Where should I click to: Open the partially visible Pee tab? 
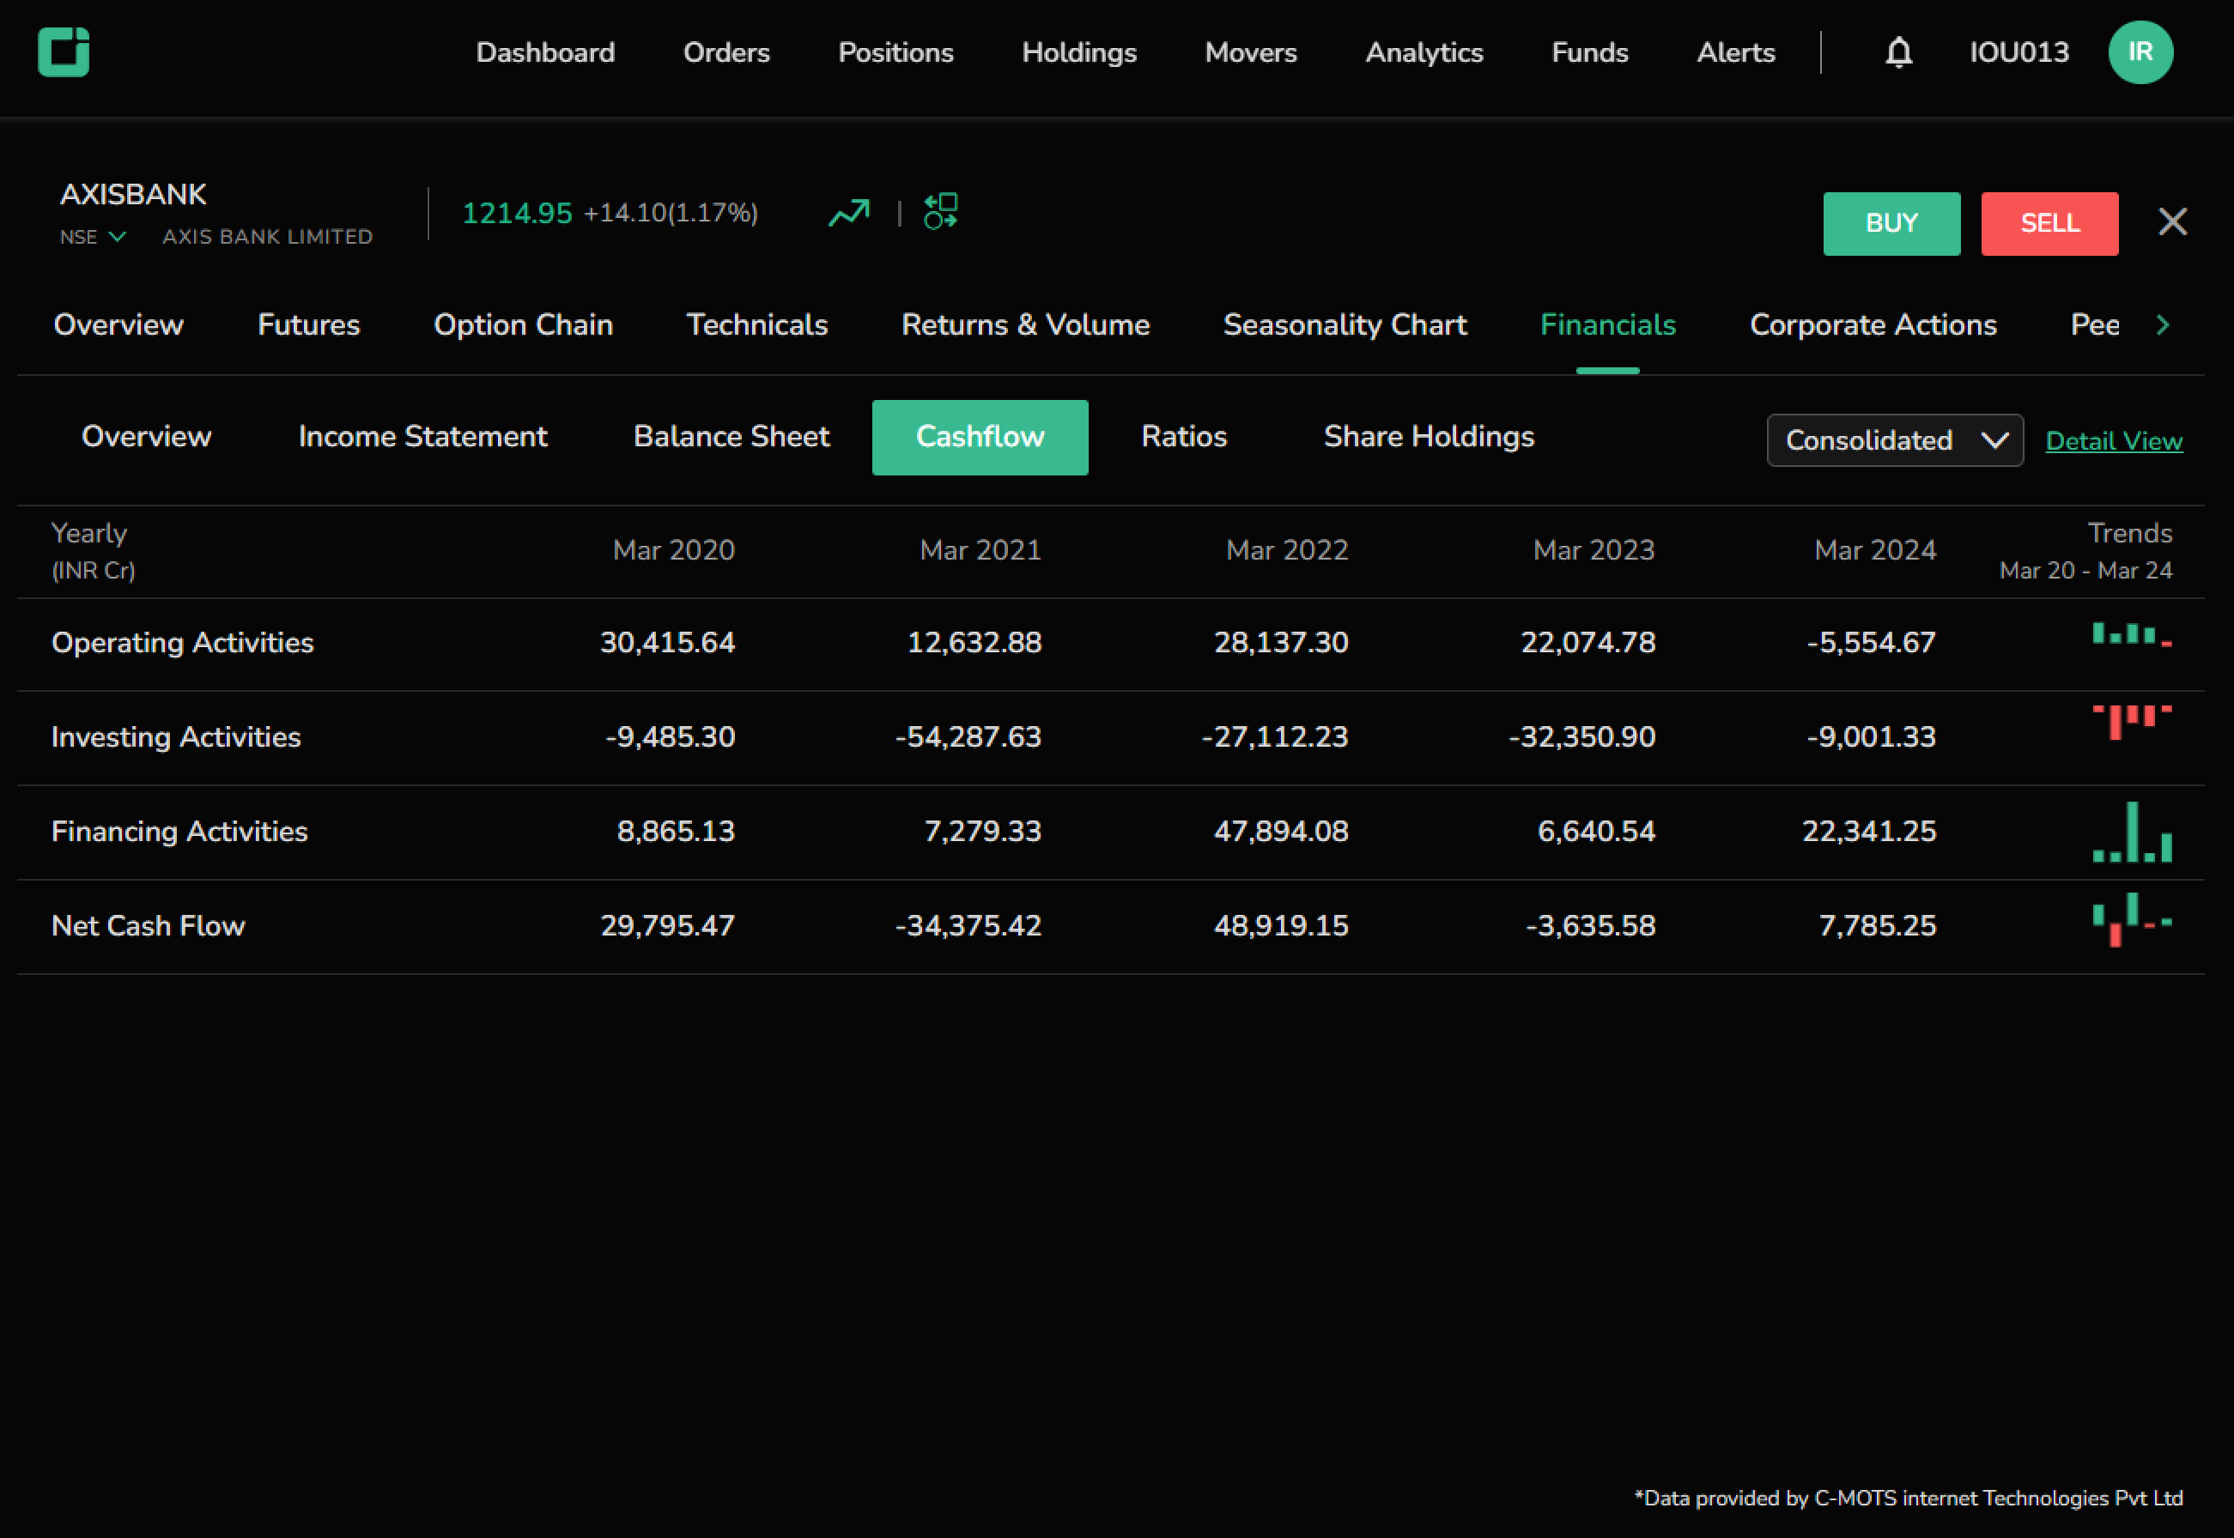coord(2094,324)
